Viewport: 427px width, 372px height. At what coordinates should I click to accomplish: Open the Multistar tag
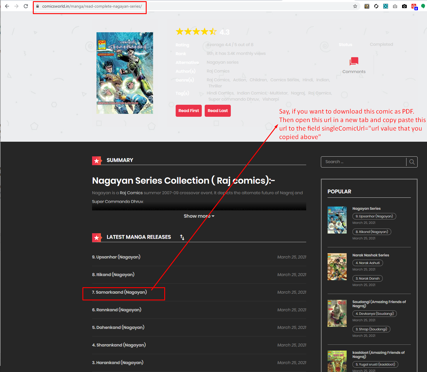pos(279,93)
